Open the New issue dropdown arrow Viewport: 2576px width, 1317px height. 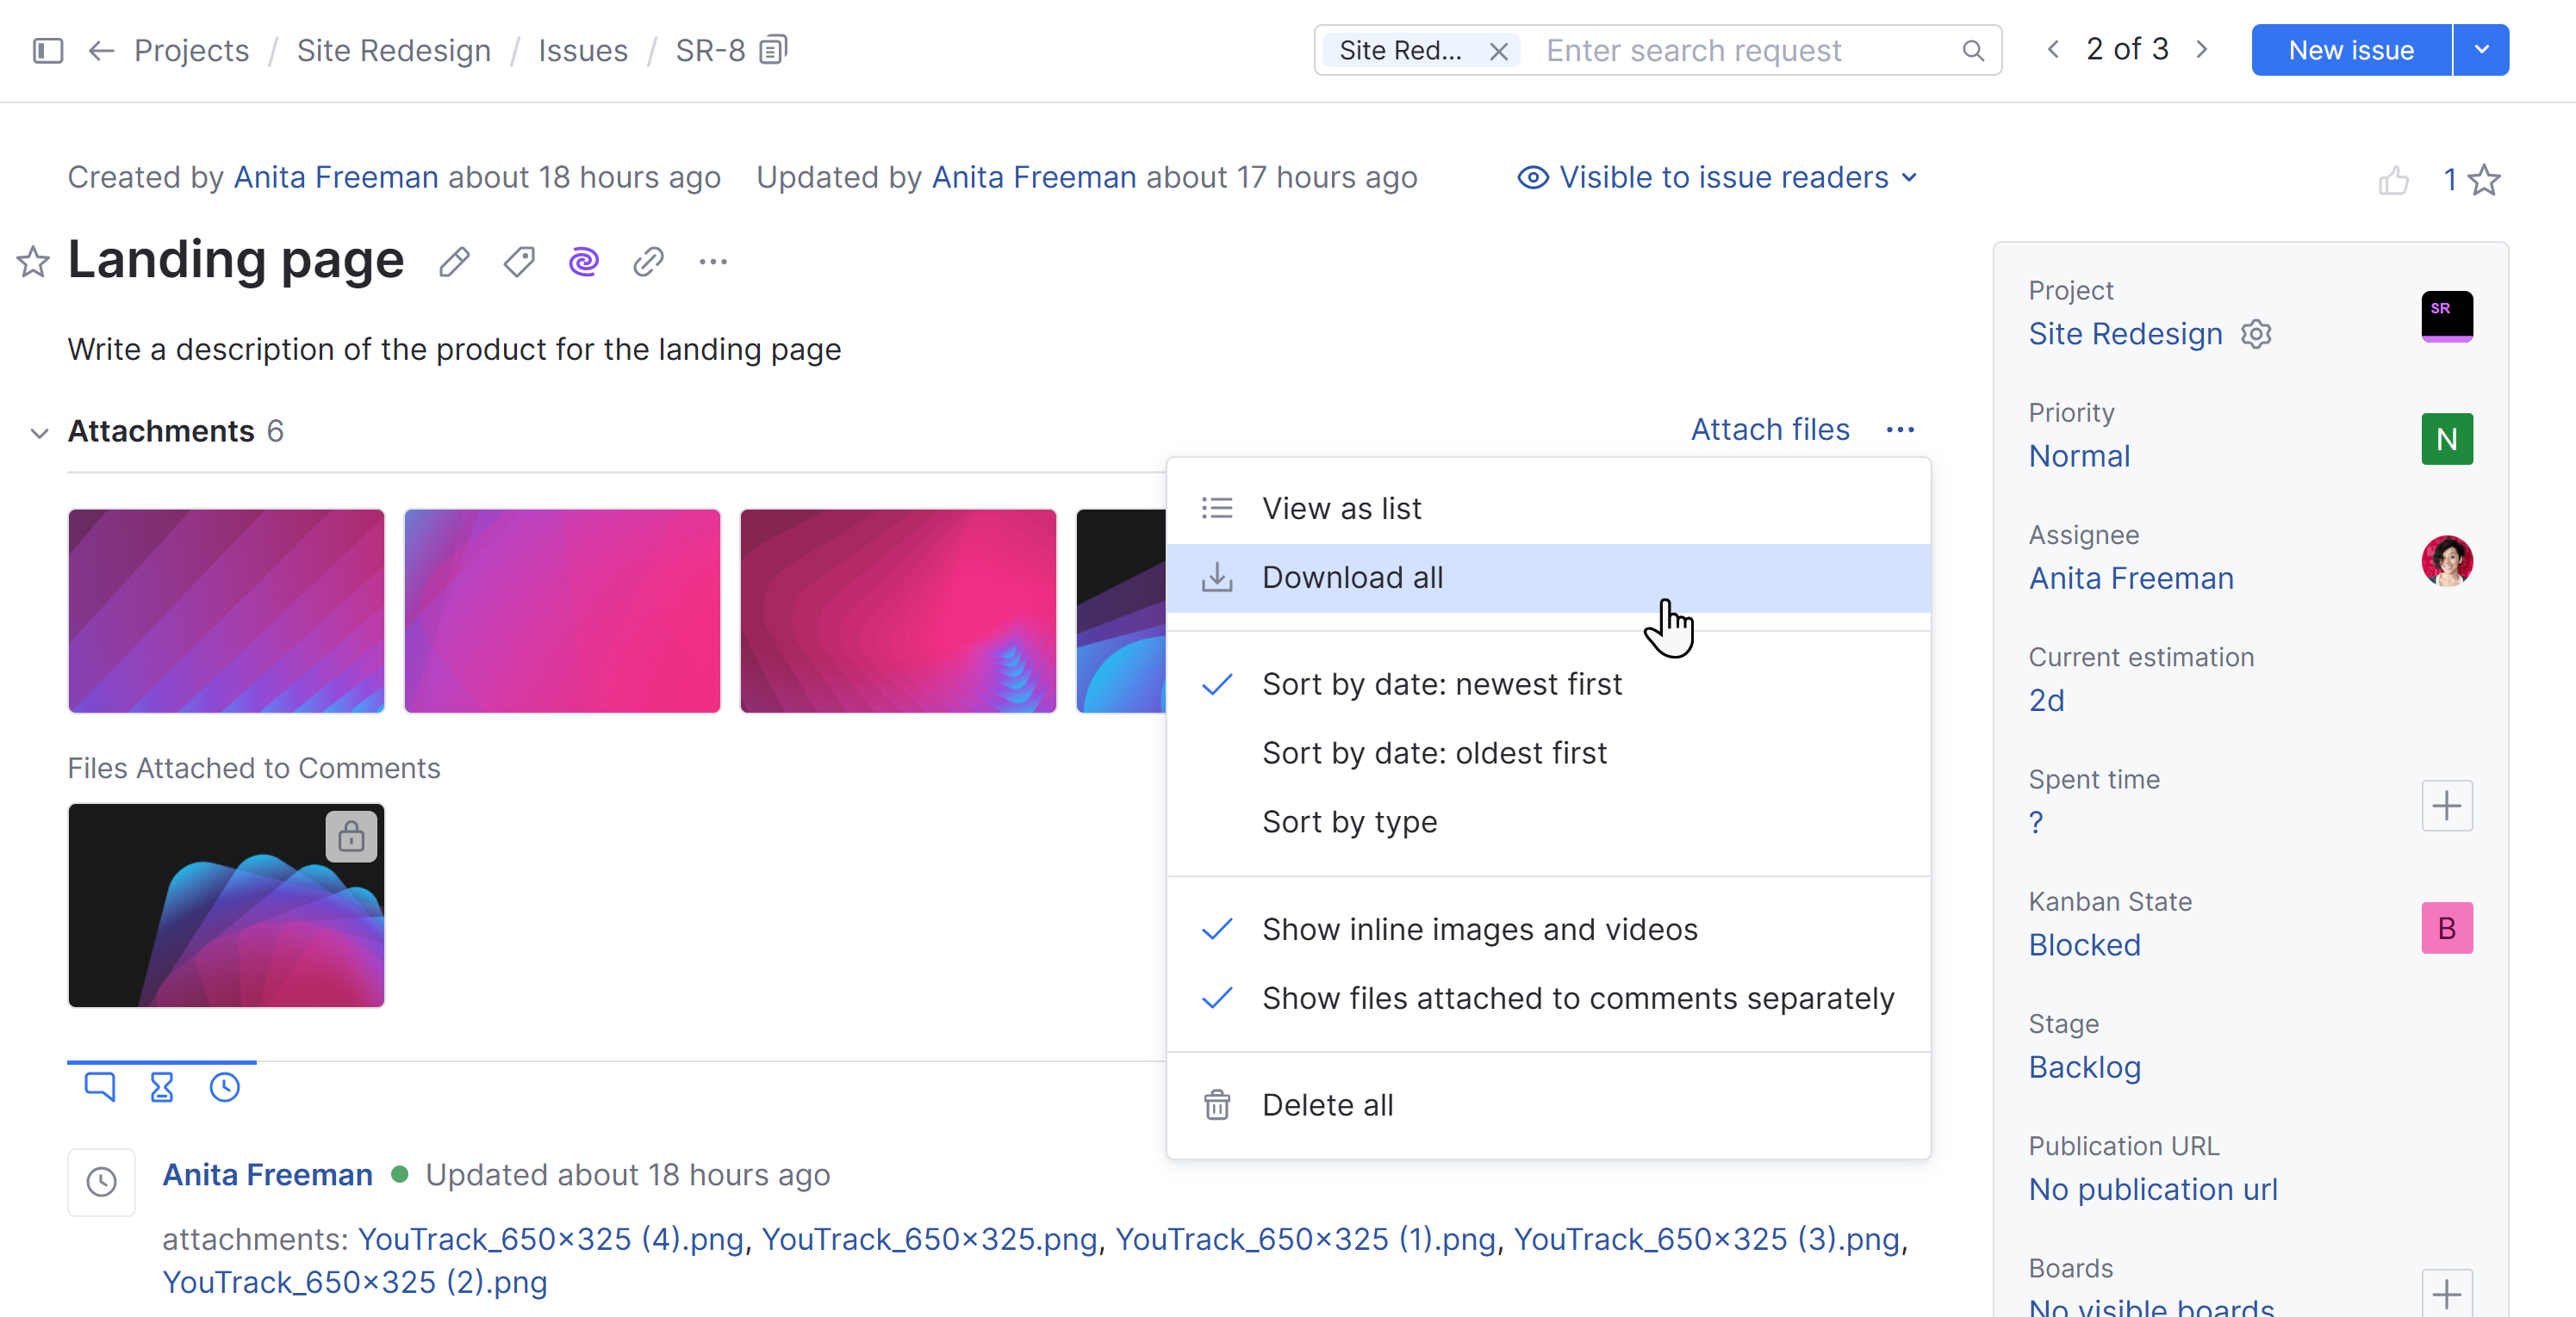tap(2481, 50)
